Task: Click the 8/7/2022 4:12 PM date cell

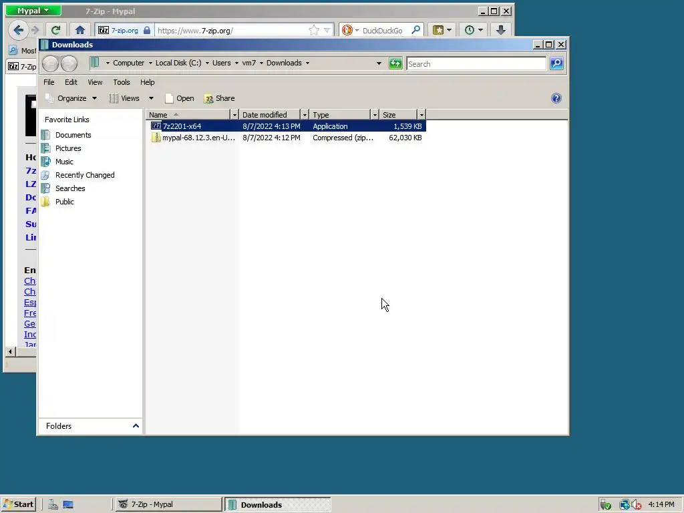Action: pyautogui.click(x=271, y=138)
